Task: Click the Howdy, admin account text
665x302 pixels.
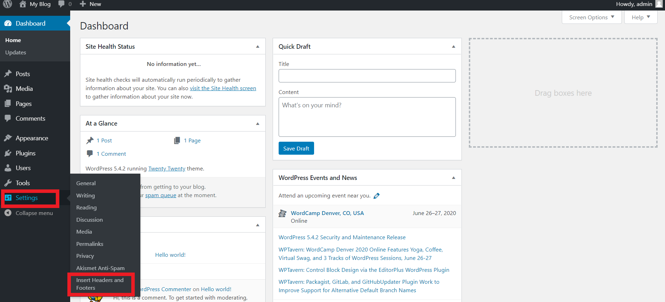Action: (634, 4)
